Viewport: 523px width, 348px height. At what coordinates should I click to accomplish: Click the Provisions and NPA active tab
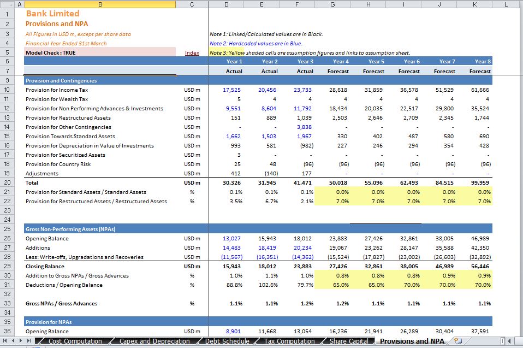click(412, 341)
